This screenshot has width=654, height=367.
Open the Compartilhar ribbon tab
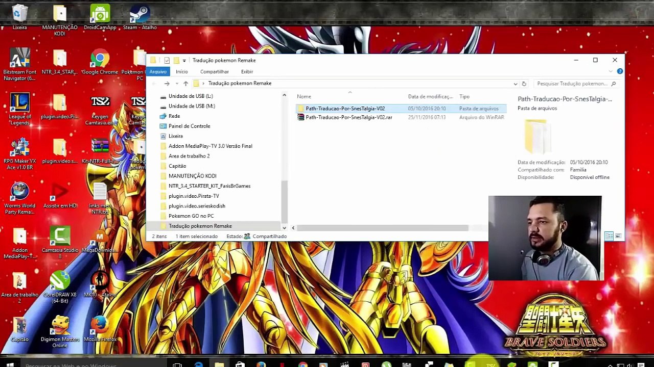tap(215, 72)
